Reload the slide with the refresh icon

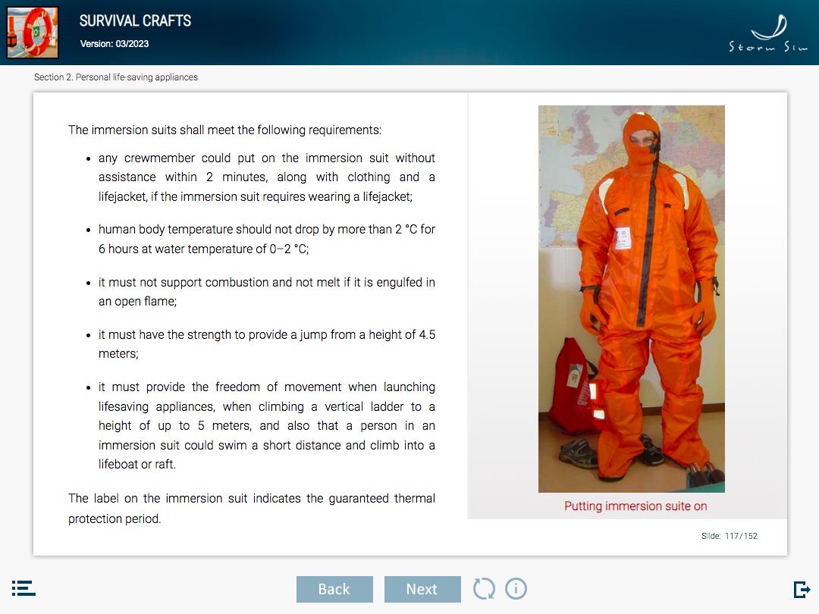tap(484, 589)
